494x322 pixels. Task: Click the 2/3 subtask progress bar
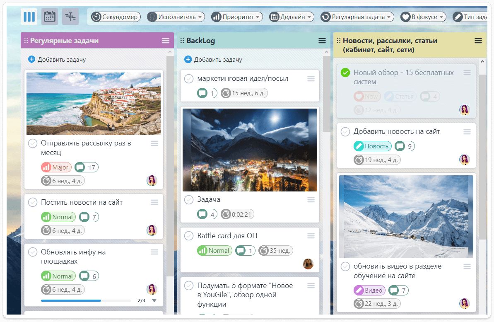86,300
